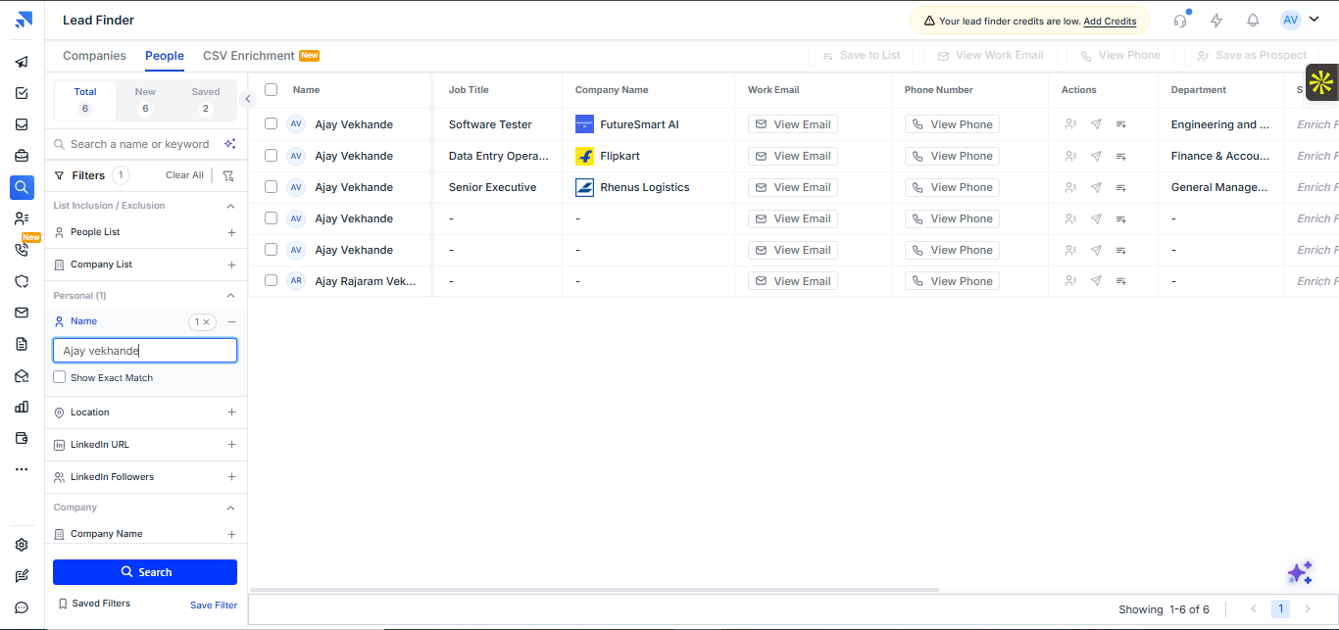Image resolution: width=1339 pixels, height=630 pixels.
Task: Select the People tab
Action: (165, 56)
